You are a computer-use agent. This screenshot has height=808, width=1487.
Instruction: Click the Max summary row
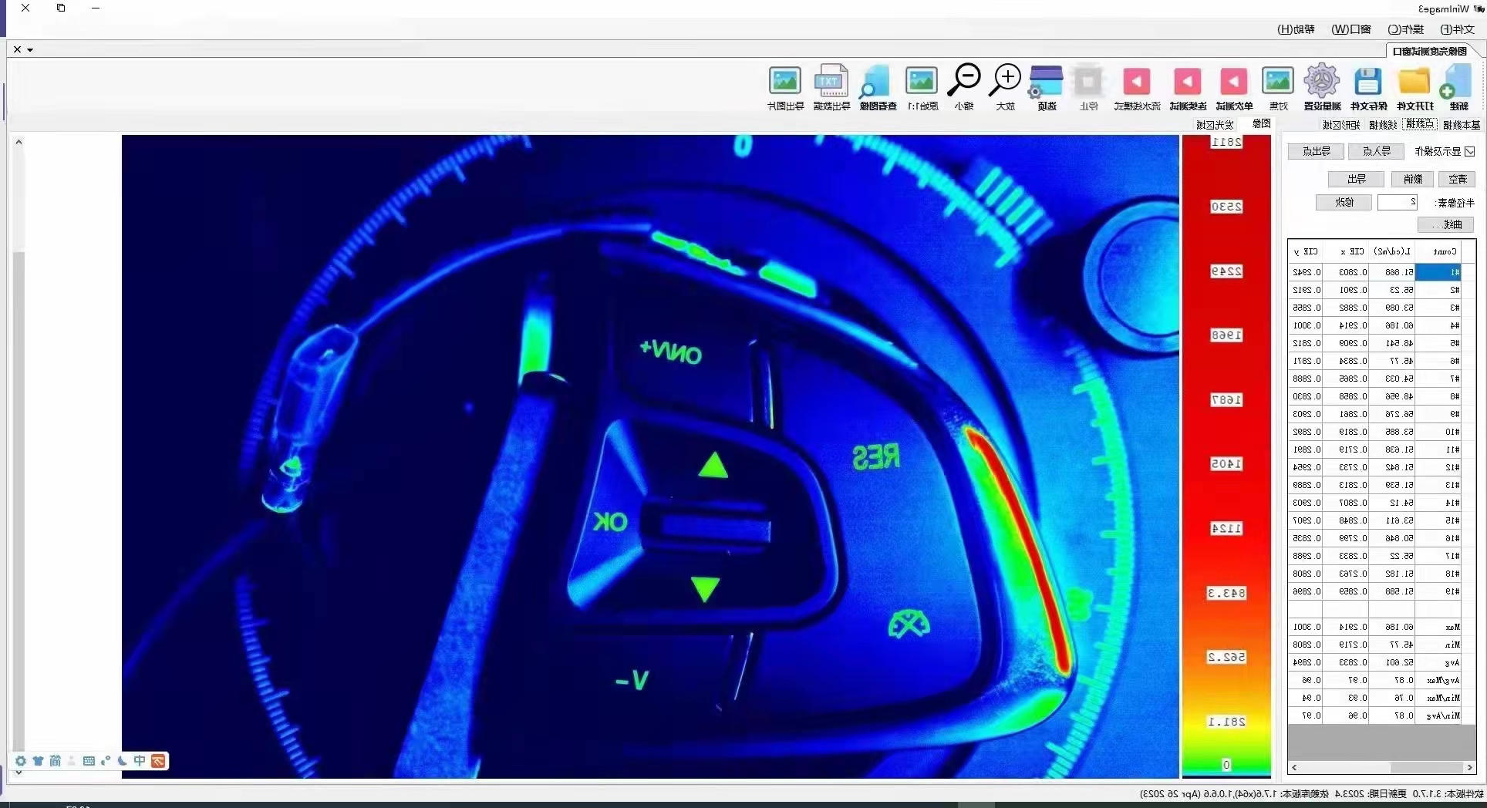(x=1375, y=627)
